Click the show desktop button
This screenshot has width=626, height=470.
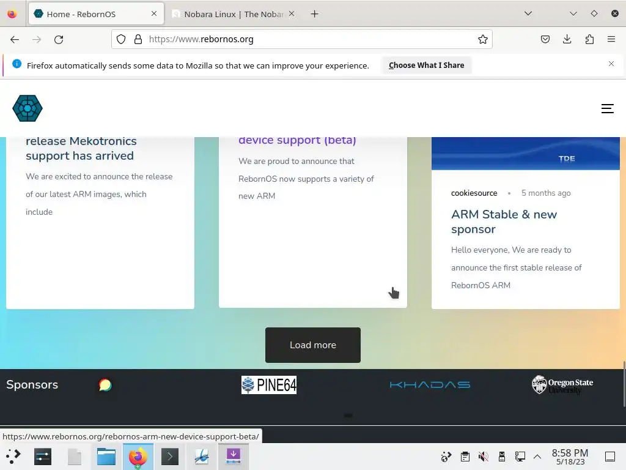pyautogui.click(x=610, y=457)
